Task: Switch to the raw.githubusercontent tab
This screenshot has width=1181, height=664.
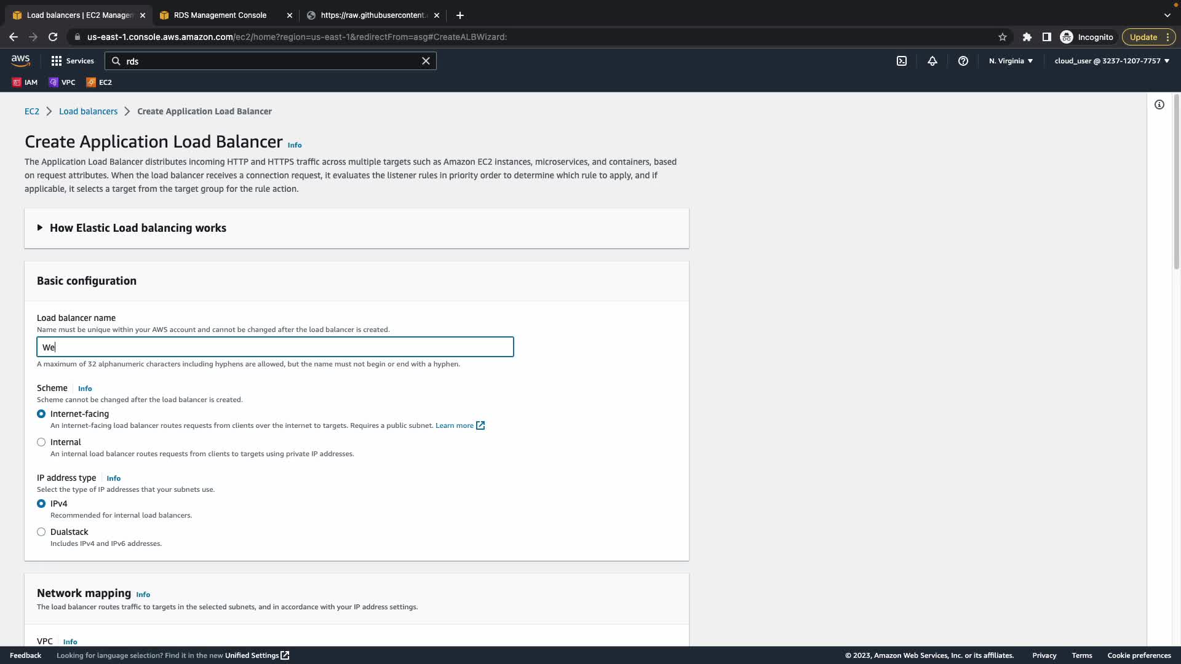Action: [x=372, y=15]
